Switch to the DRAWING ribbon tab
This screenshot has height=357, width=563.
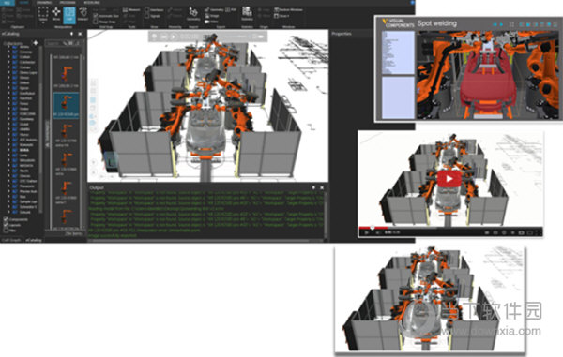44,3
